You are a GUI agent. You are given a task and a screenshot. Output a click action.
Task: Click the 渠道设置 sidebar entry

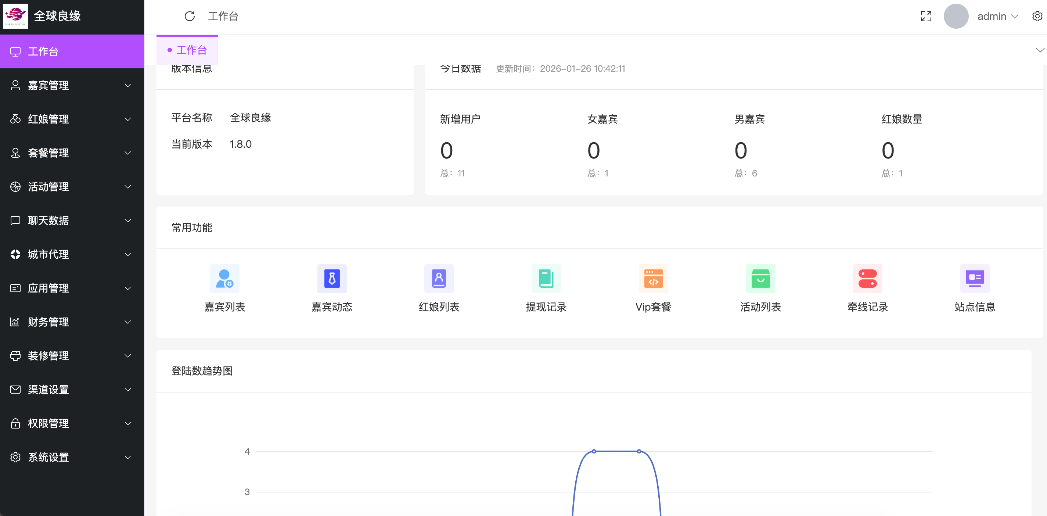(48, 389)
